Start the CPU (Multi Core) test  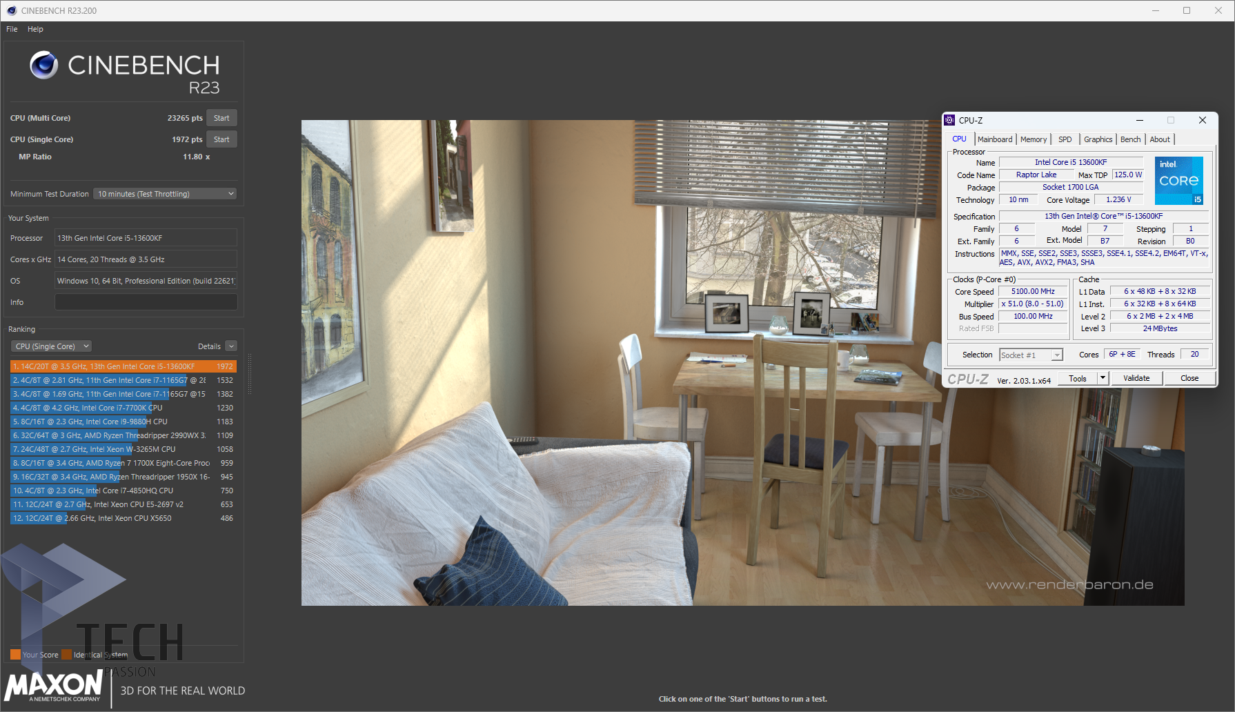pos(221,118)
